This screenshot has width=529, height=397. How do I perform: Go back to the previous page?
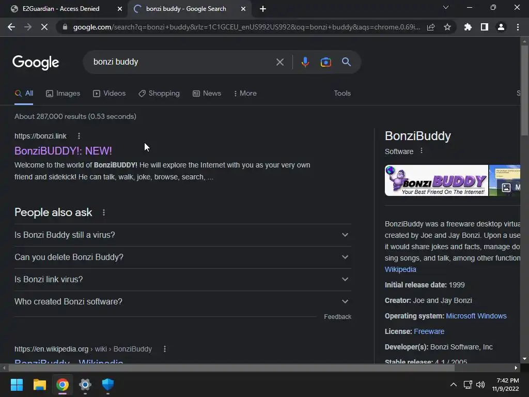11,27
